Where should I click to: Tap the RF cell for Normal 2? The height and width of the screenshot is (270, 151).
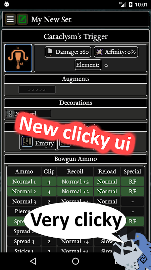tap(133, 191)
